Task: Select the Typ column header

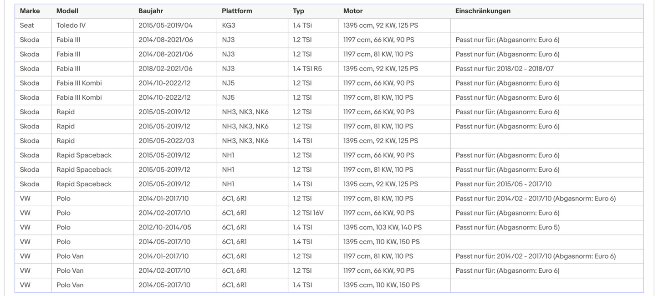Action: point(299,11)
